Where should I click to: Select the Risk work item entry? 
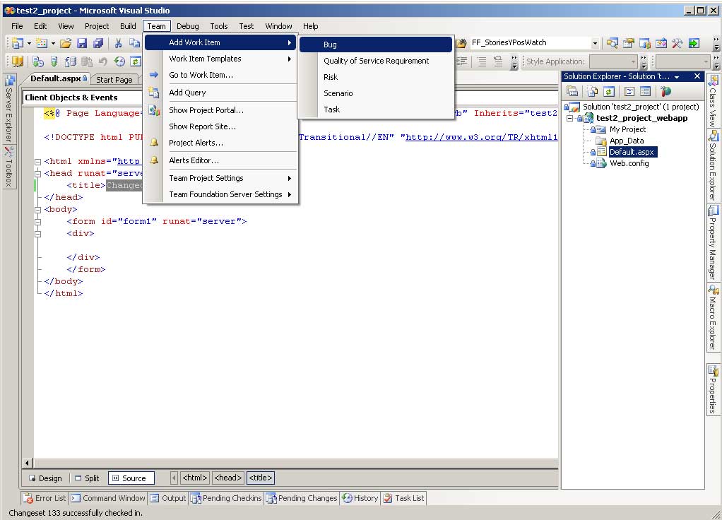click(376, 77)
